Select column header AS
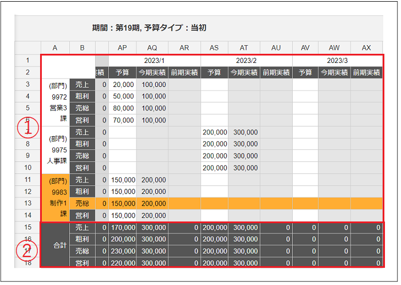 point(214,47)
